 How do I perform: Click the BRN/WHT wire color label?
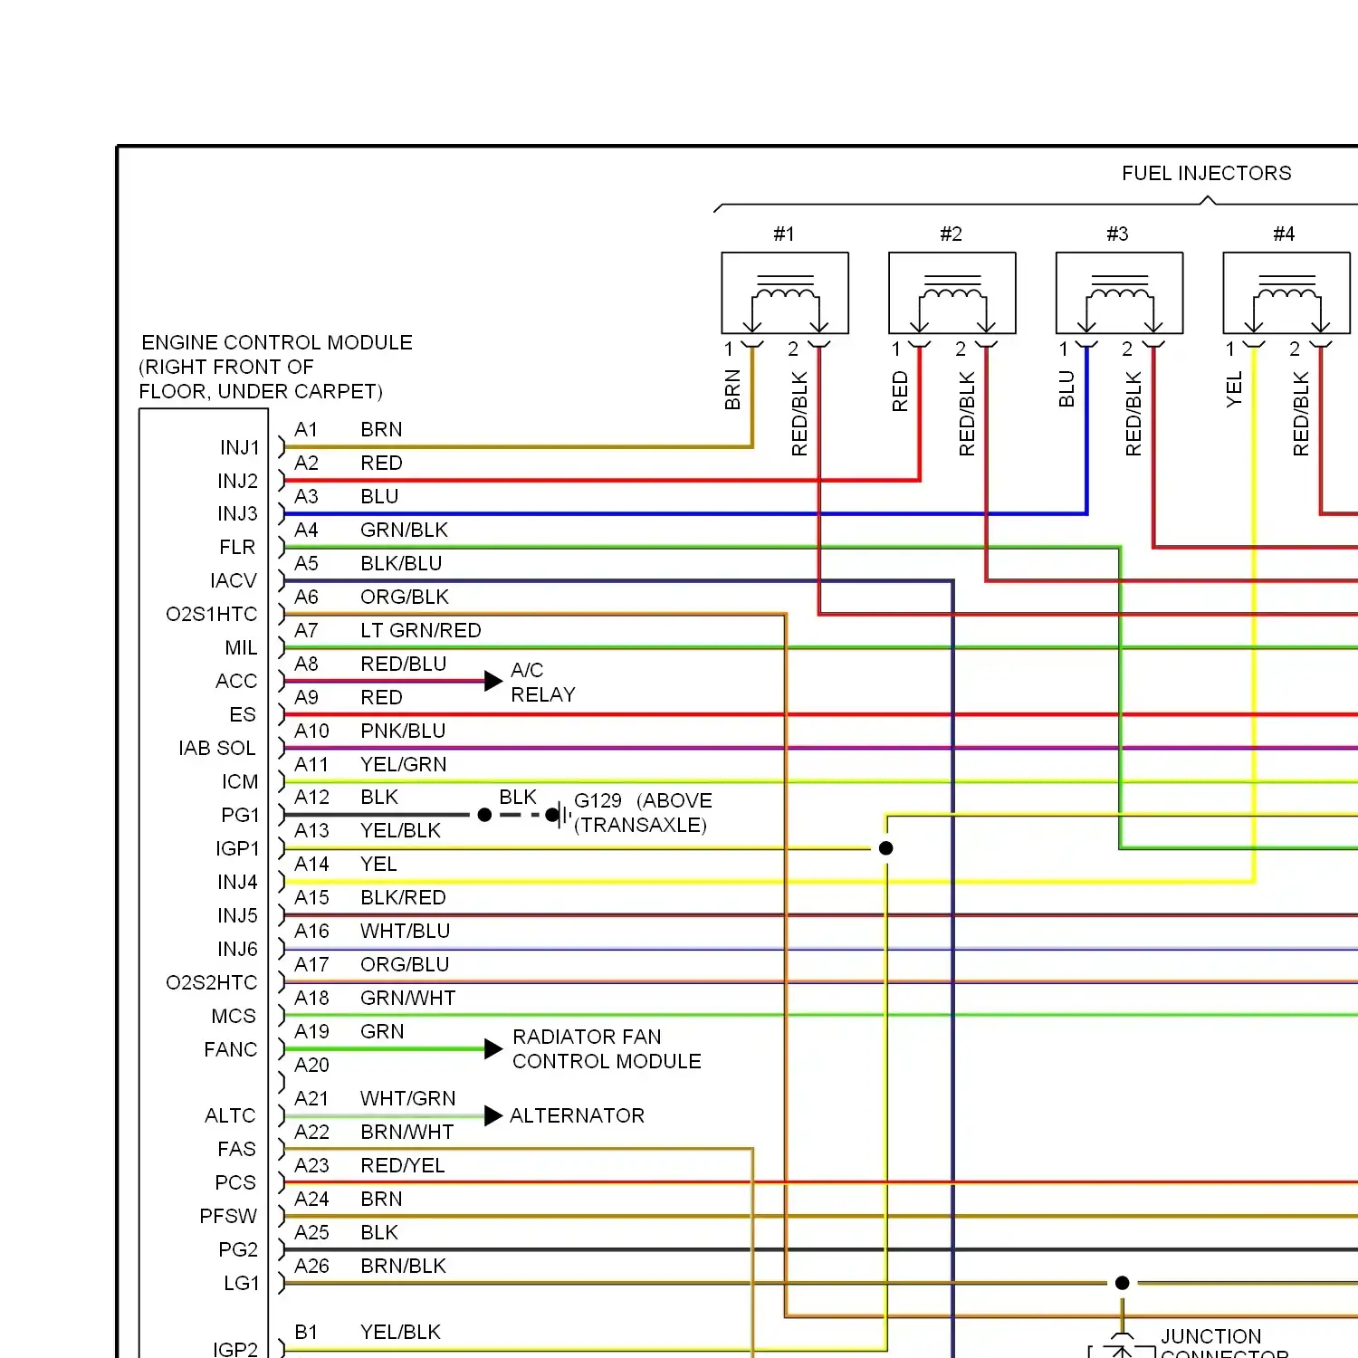point(407,1132)
